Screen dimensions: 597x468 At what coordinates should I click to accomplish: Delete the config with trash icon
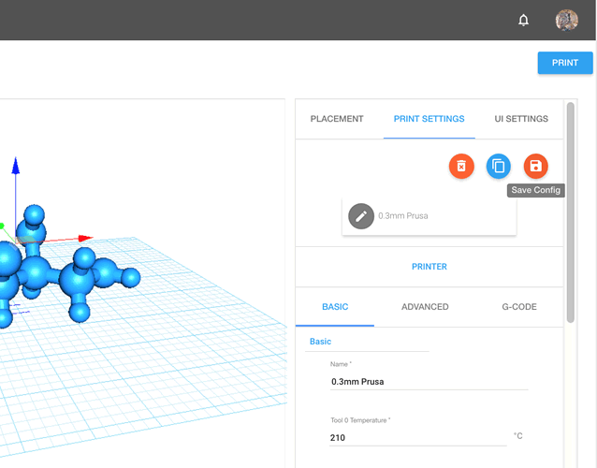[461, 166]
